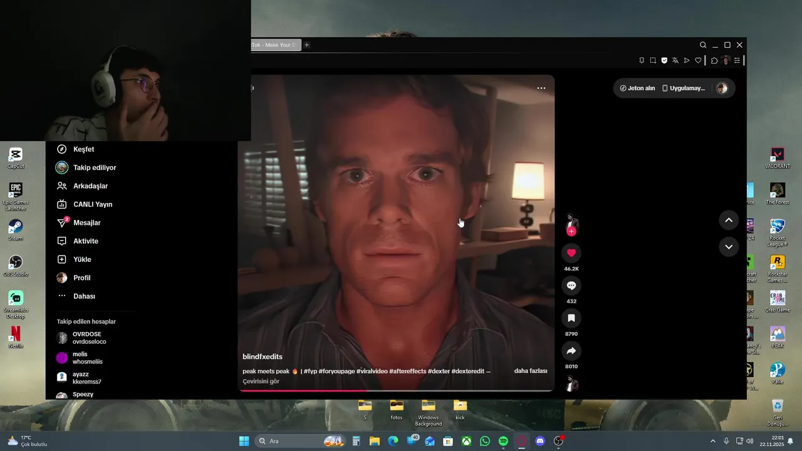
Task: Open OBS Studio from taskbar
Action: (558, 441)
